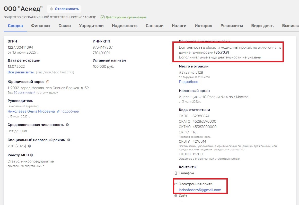The width and height of the screenshot is (299, 205).
Task: Click the OKVED code (86.90.9)
Action: [222, 53]
